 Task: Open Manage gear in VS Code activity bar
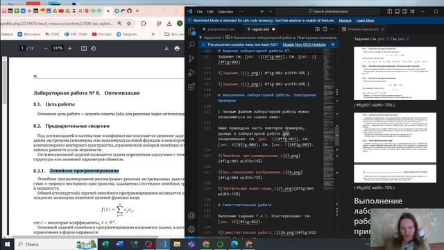pos(191,229)
